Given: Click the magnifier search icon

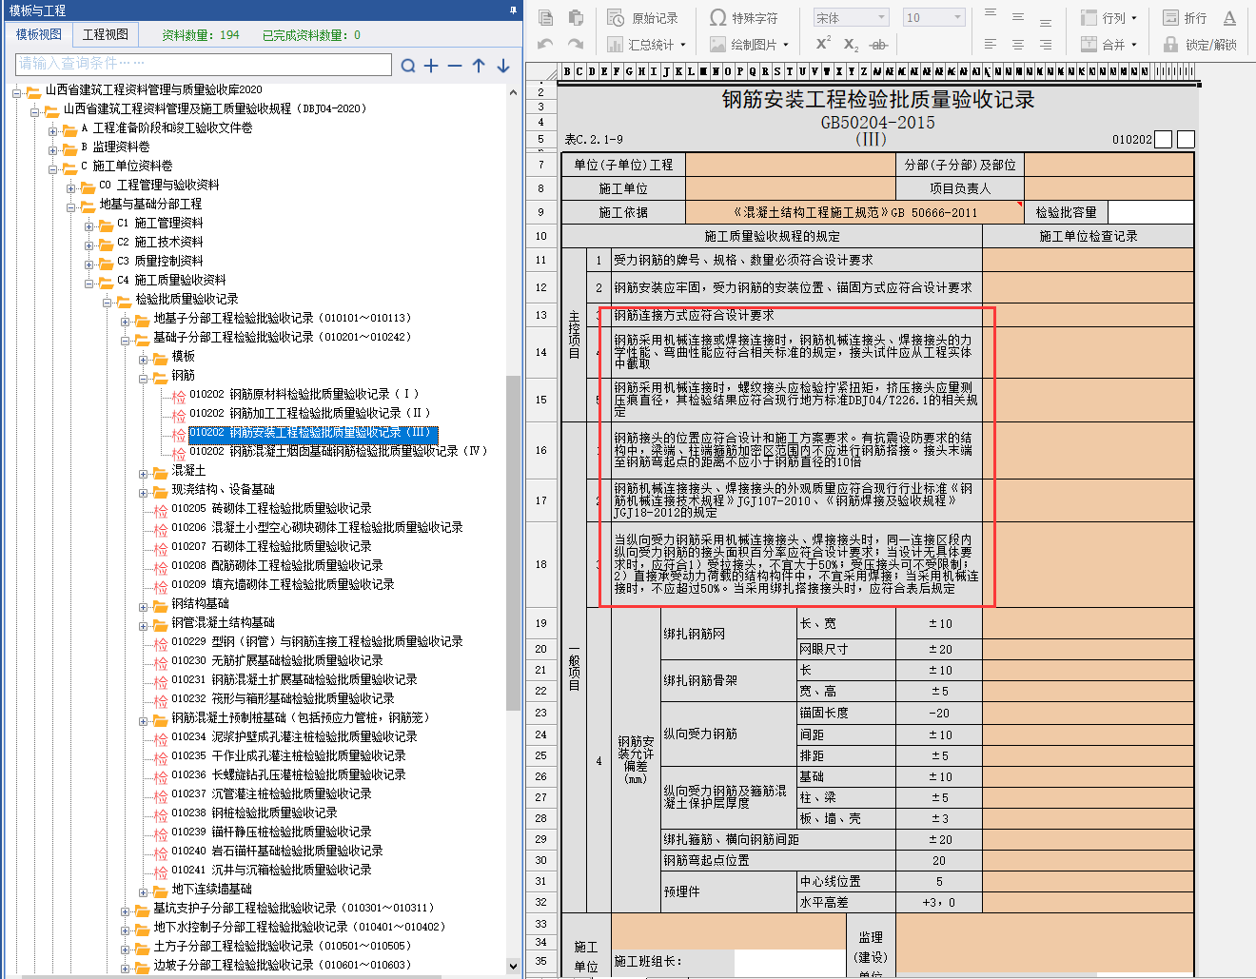Looking at the screenshot, I should click(x=408, y=66).
